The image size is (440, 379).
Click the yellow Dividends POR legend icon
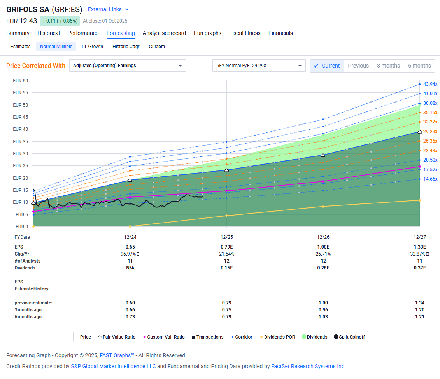pos(262,337)
